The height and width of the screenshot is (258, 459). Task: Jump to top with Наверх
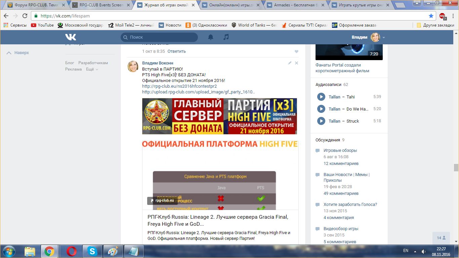18,53
